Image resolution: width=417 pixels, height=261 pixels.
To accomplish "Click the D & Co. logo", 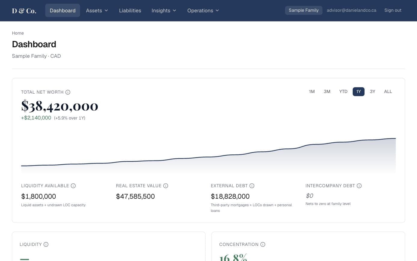I will click(24, 11).
